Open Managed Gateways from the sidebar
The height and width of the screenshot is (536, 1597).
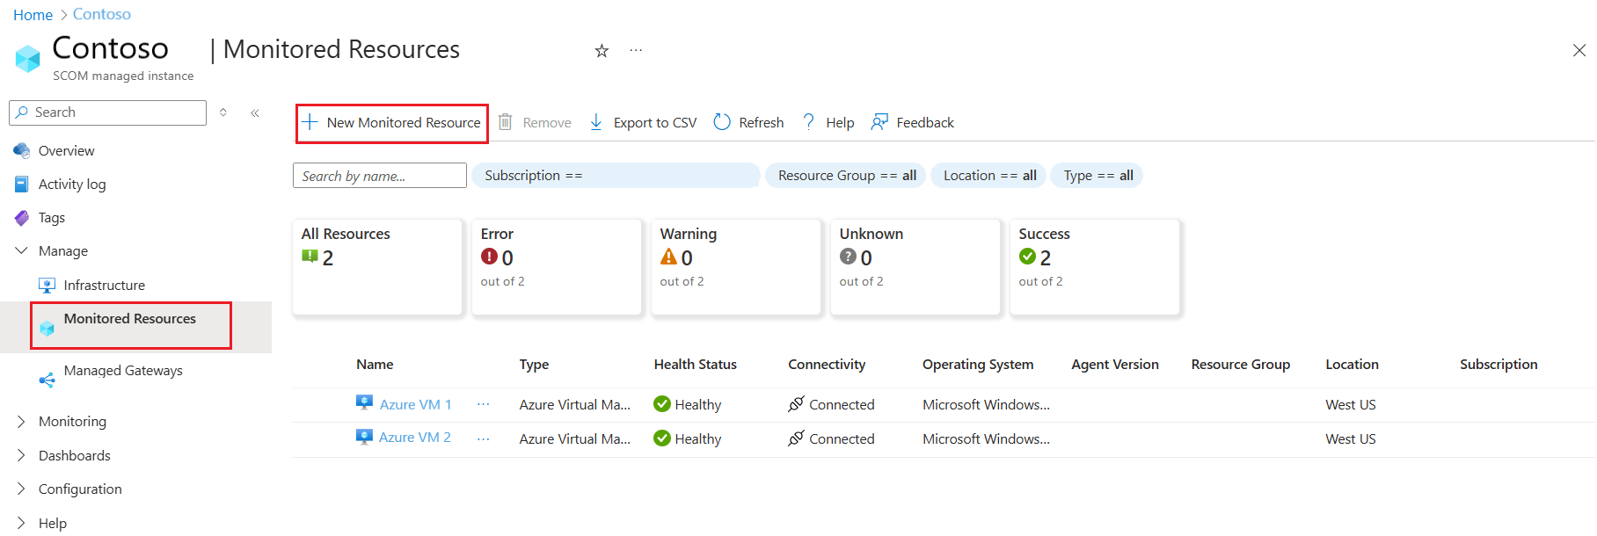(123, 371)
